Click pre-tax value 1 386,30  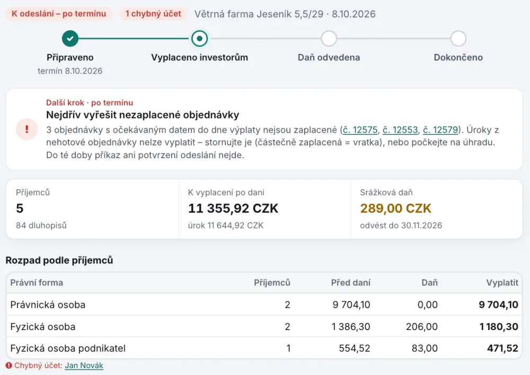click(x=351, y=327)
